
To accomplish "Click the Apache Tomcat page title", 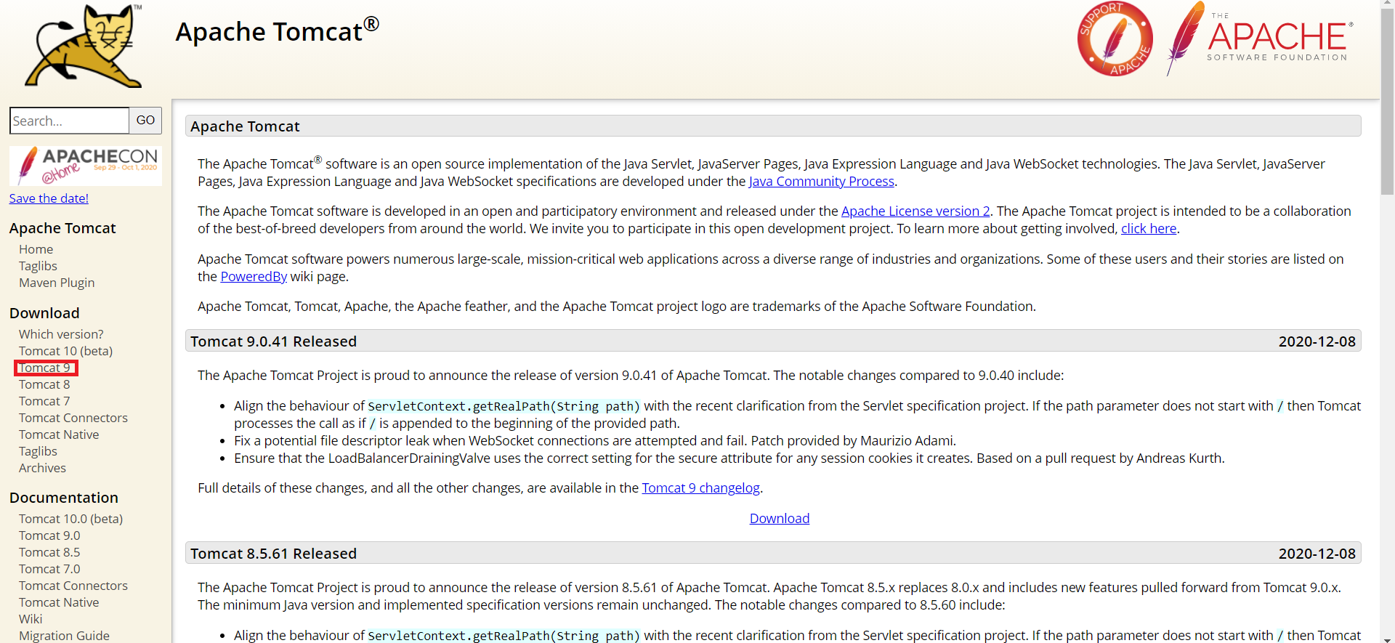I will coord(277,31).
